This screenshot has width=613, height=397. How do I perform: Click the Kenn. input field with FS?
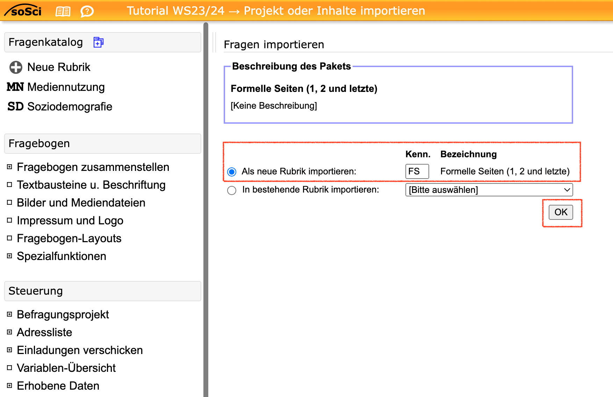pyautogui.click(x=417, y=172)
